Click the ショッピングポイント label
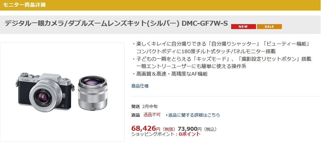322x142 pixels. click(155, 134)
